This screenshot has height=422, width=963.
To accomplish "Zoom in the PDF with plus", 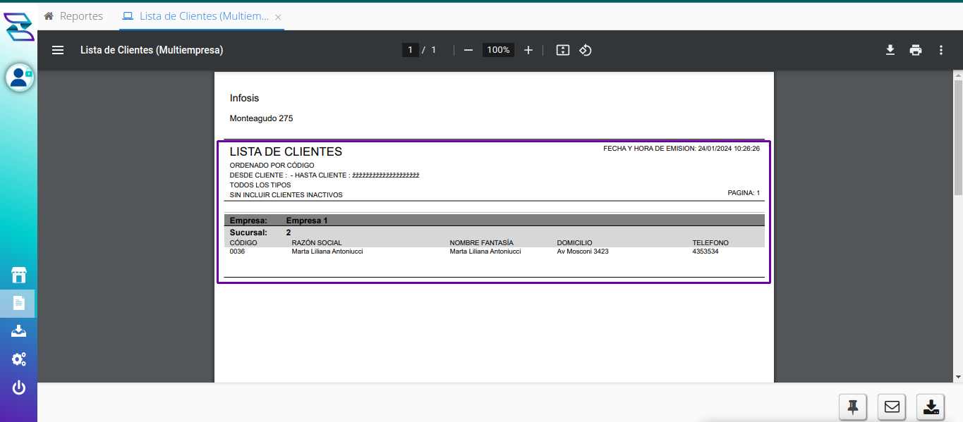I will coord(528,50).
